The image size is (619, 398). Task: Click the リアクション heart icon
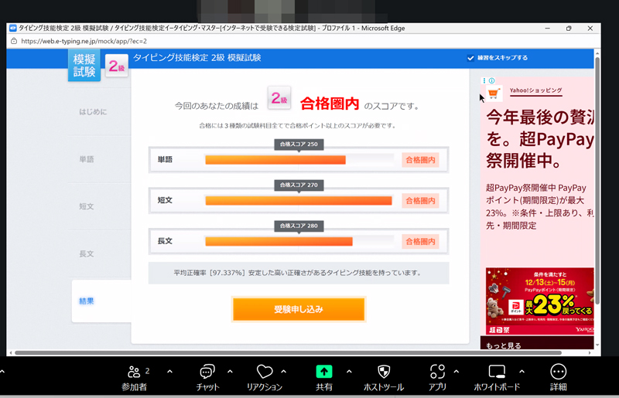(265, 372)
